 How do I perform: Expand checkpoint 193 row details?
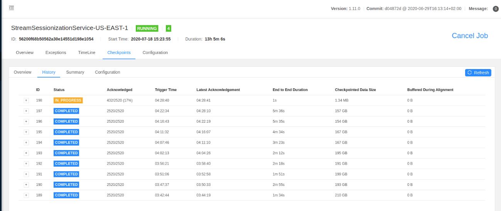[x=26, y=153]
